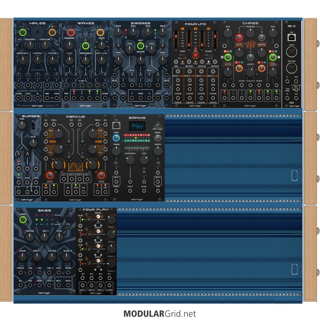Click the Timbre knob on Brains

point(116,151)
